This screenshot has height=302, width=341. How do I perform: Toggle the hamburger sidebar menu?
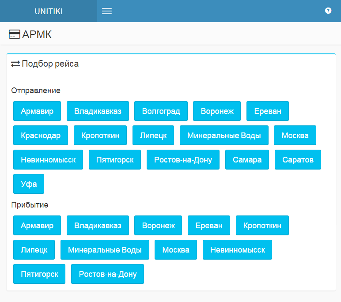coord(107,11)
